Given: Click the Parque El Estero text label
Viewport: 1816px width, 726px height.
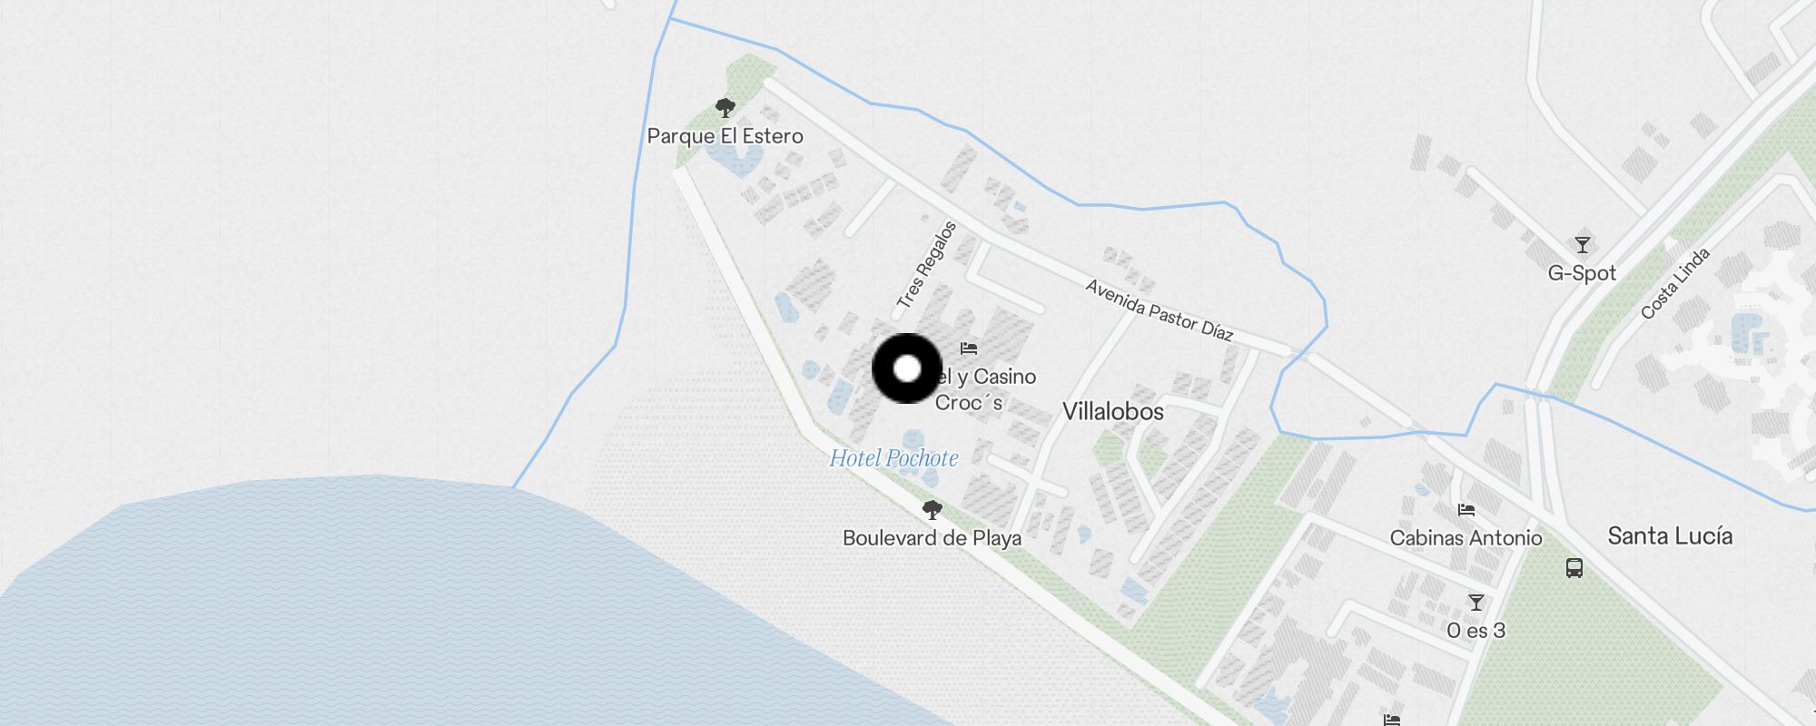Looking at the screenshot, I should [725, 136].
